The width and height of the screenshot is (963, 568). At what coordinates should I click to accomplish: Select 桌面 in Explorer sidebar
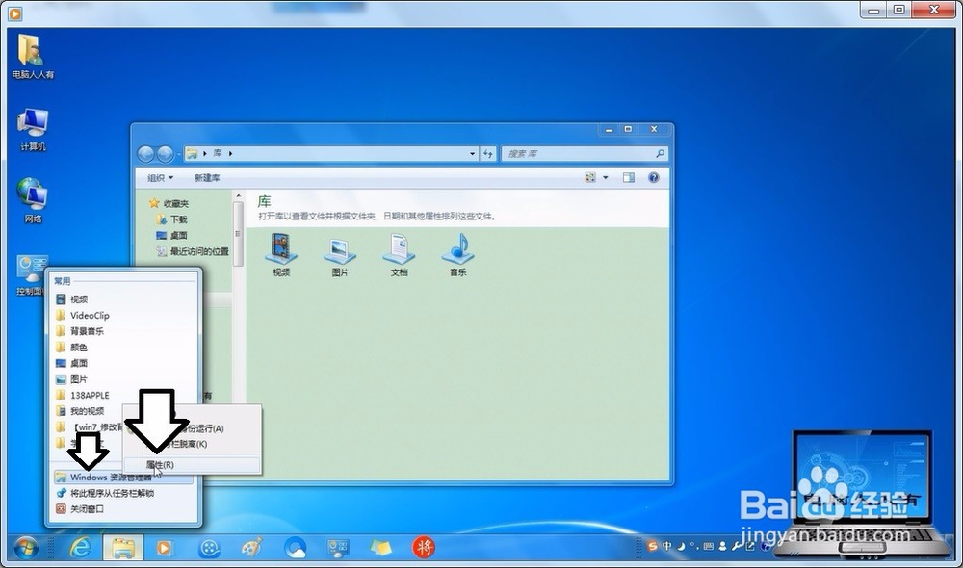(172, 235)
